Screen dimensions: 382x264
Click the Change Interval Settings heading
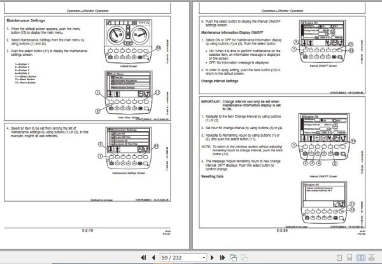click(x=220, y=81)
